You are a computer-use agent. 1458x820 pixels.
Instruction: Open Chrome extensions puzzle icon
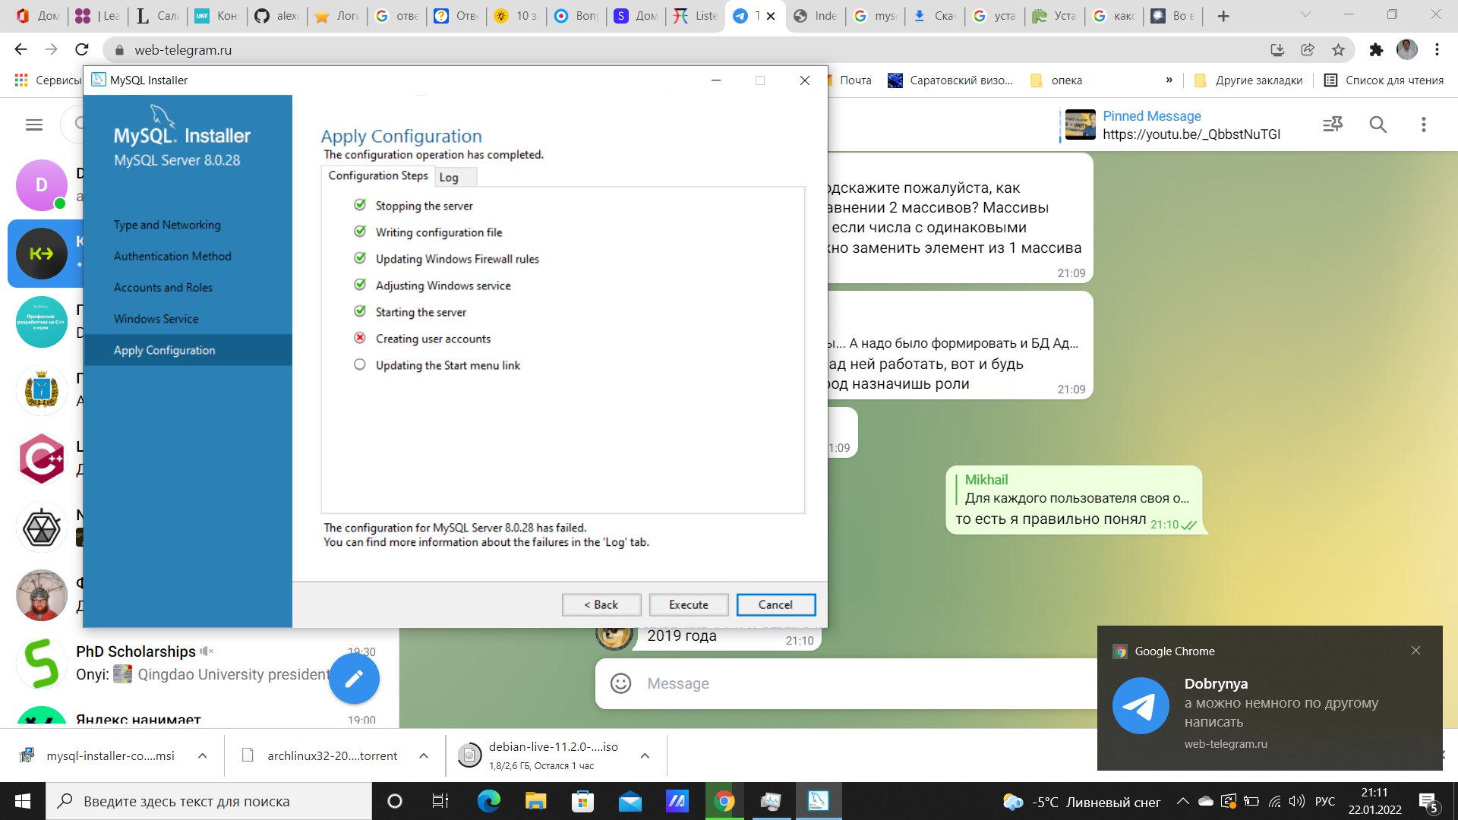click(x=1376, y=50)
